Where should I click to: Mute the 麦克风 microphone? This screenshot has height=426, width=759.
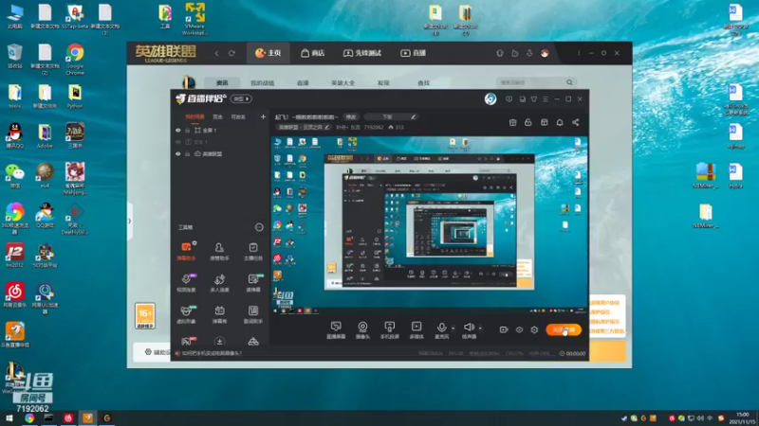(441, 330)
